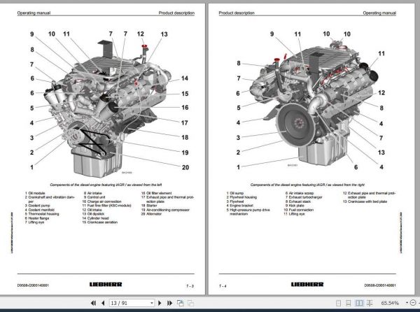Click callout number 19 on left diagram
Screen dimensions: 420x312
click(185, 153)
